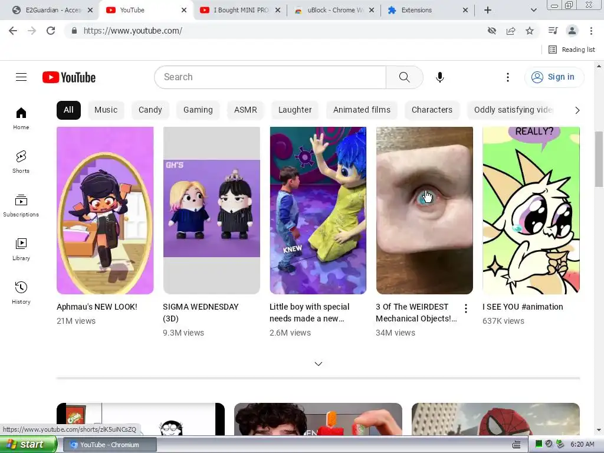Select the All filter chip
The image size is (604, 453).
[68, 110]
